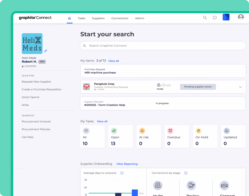Click info icon next to Average days to onboard
This screenshot has height=196, width=249.
click(122, 173)
